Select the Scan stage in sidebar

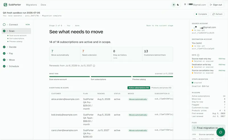pos(16,31)
